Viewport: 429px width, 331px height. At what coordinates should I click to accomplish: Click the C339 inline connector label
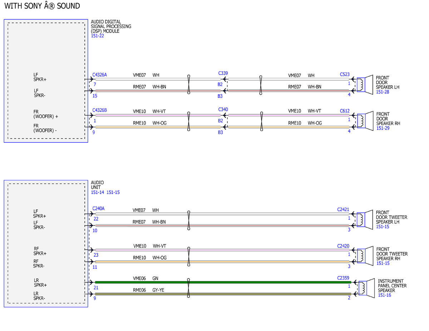tap(223, 73)
